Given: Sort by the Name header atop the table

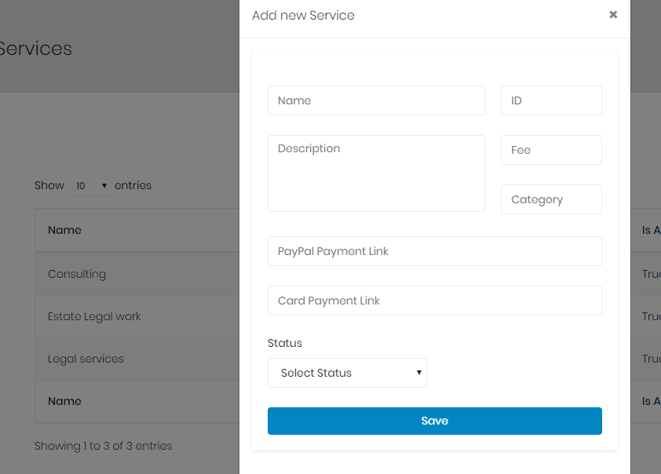Looking at the screenshot, I should click(x=64, y=230).
